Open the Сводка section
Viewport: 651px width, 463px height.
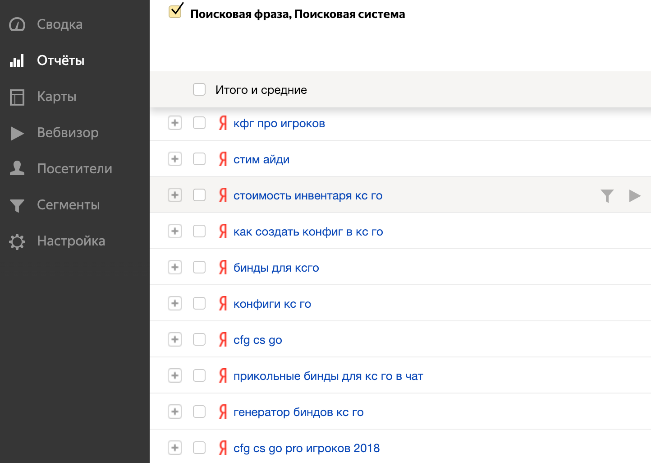[60, 24]
